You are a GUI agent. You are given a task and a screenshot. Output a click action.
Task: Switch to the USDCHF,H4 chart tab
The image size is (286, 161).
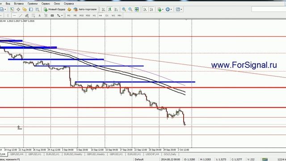click(152, 154)
